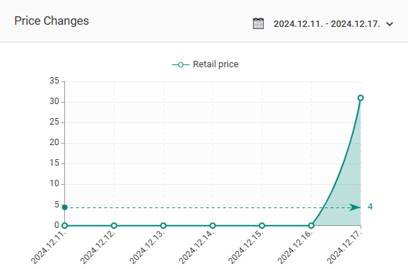Select the peak data point on 2024.12.17.

pyautogui.click(x=361, y=98)
